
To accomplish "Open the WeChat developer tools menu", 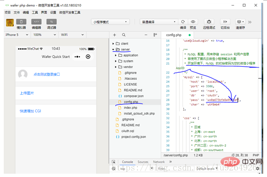I will (69, 12).
